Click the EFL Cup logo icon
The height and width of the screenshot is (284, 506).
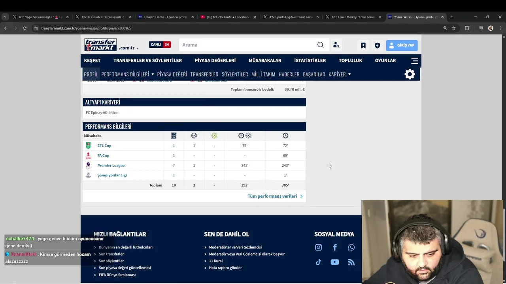coord(88,146)
